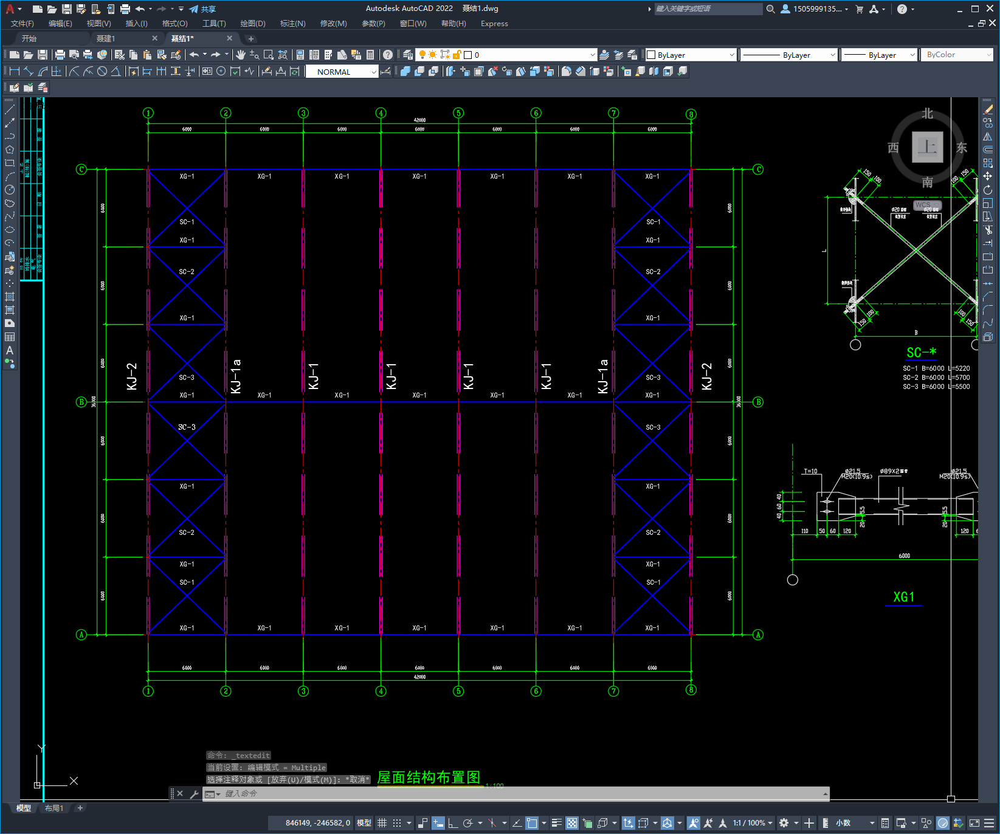The image size is (1000, 834).
Task: Toggle ortho mode in status bar
Action: pyautogui.click(x=453, y=823)
